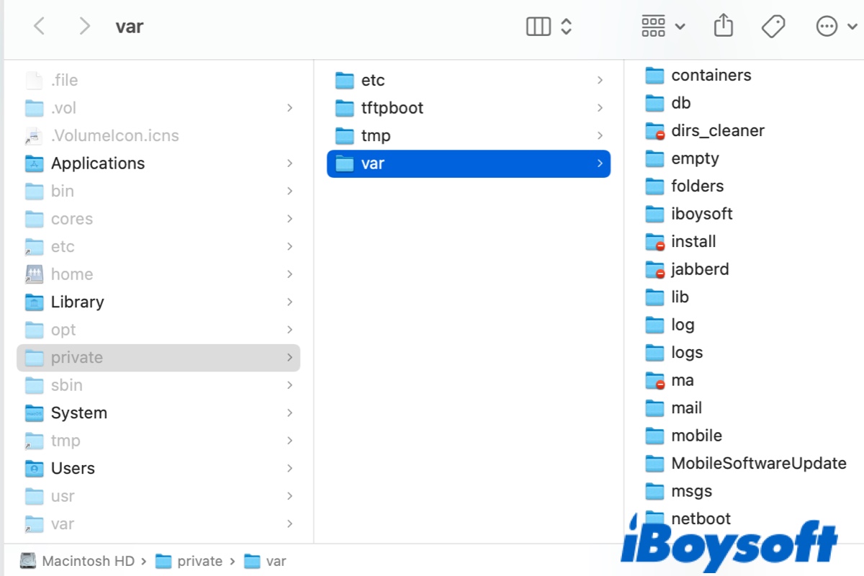Image resolution: width=864 pixels, height=576 pixels.
Task: Click the Back navigation arrow
Action: click(40, 27)
